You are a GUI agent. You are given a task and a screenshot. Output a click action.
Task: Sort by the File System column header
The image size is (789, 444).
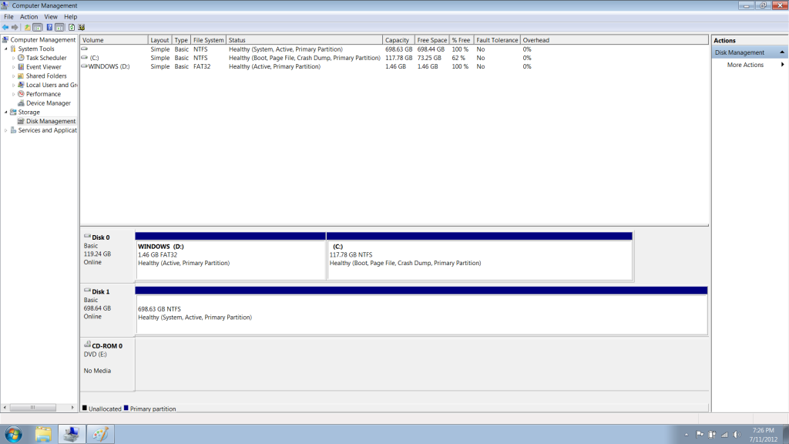point(208,40)
